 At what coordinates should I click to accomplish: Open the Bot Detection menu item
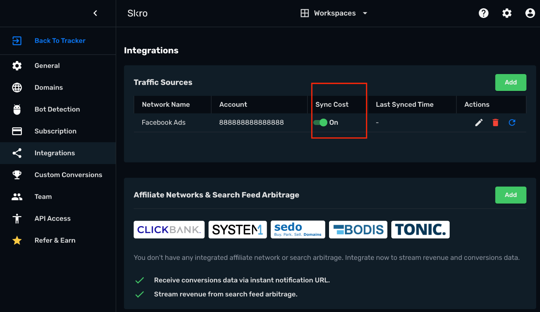pos(58,109)
